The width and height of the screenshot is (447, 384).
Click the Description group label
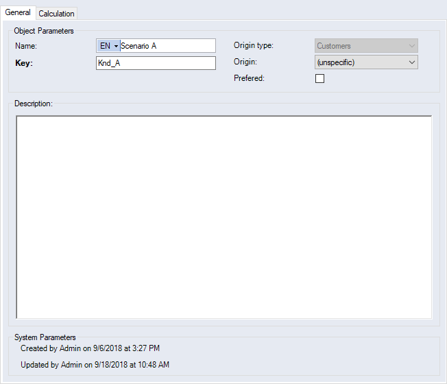[x=34, y=104]
